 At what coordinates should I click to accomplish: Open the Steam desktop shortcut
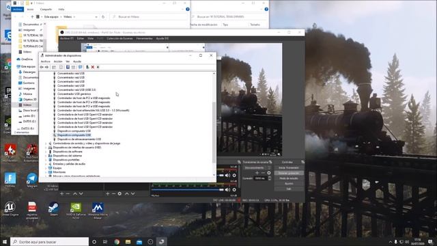click(53, 209)
